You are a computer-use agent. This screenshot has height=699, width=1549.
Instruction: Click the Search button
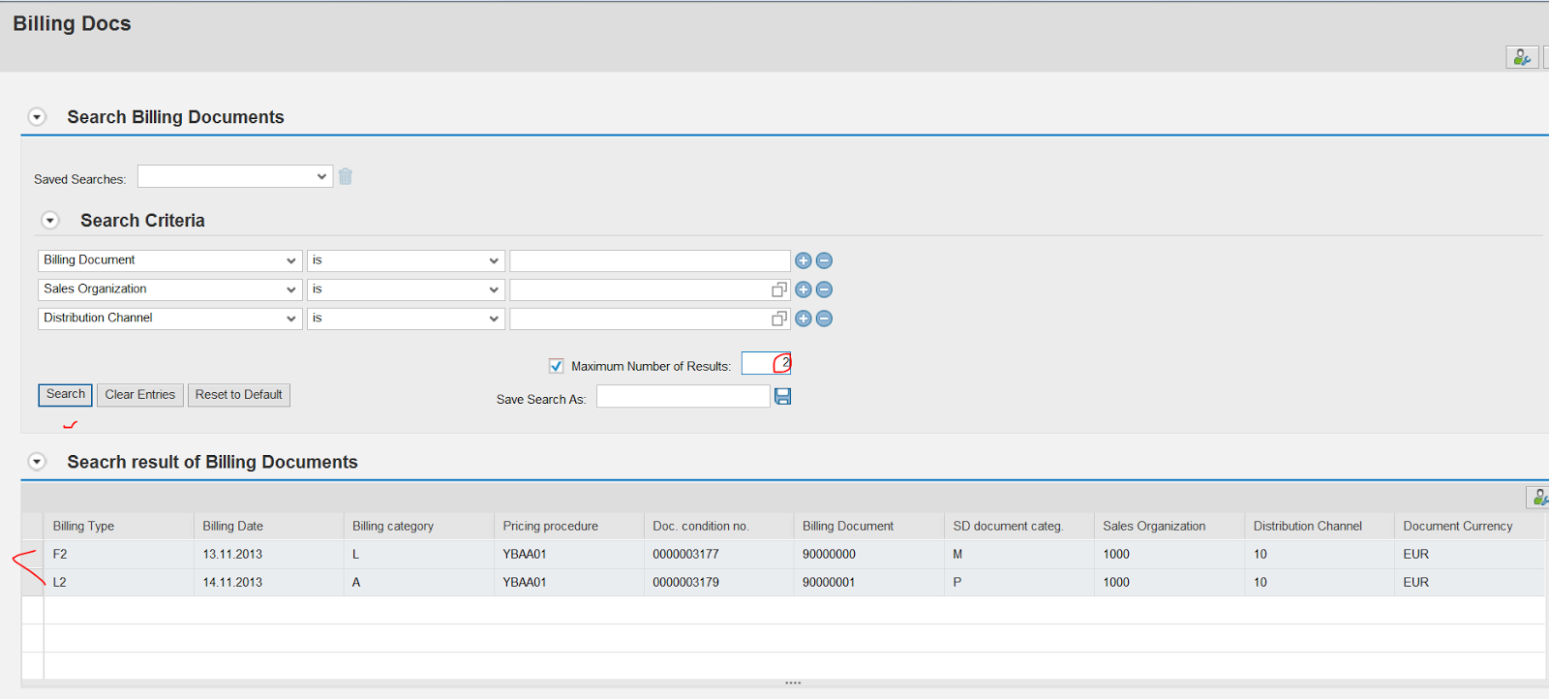65,394
